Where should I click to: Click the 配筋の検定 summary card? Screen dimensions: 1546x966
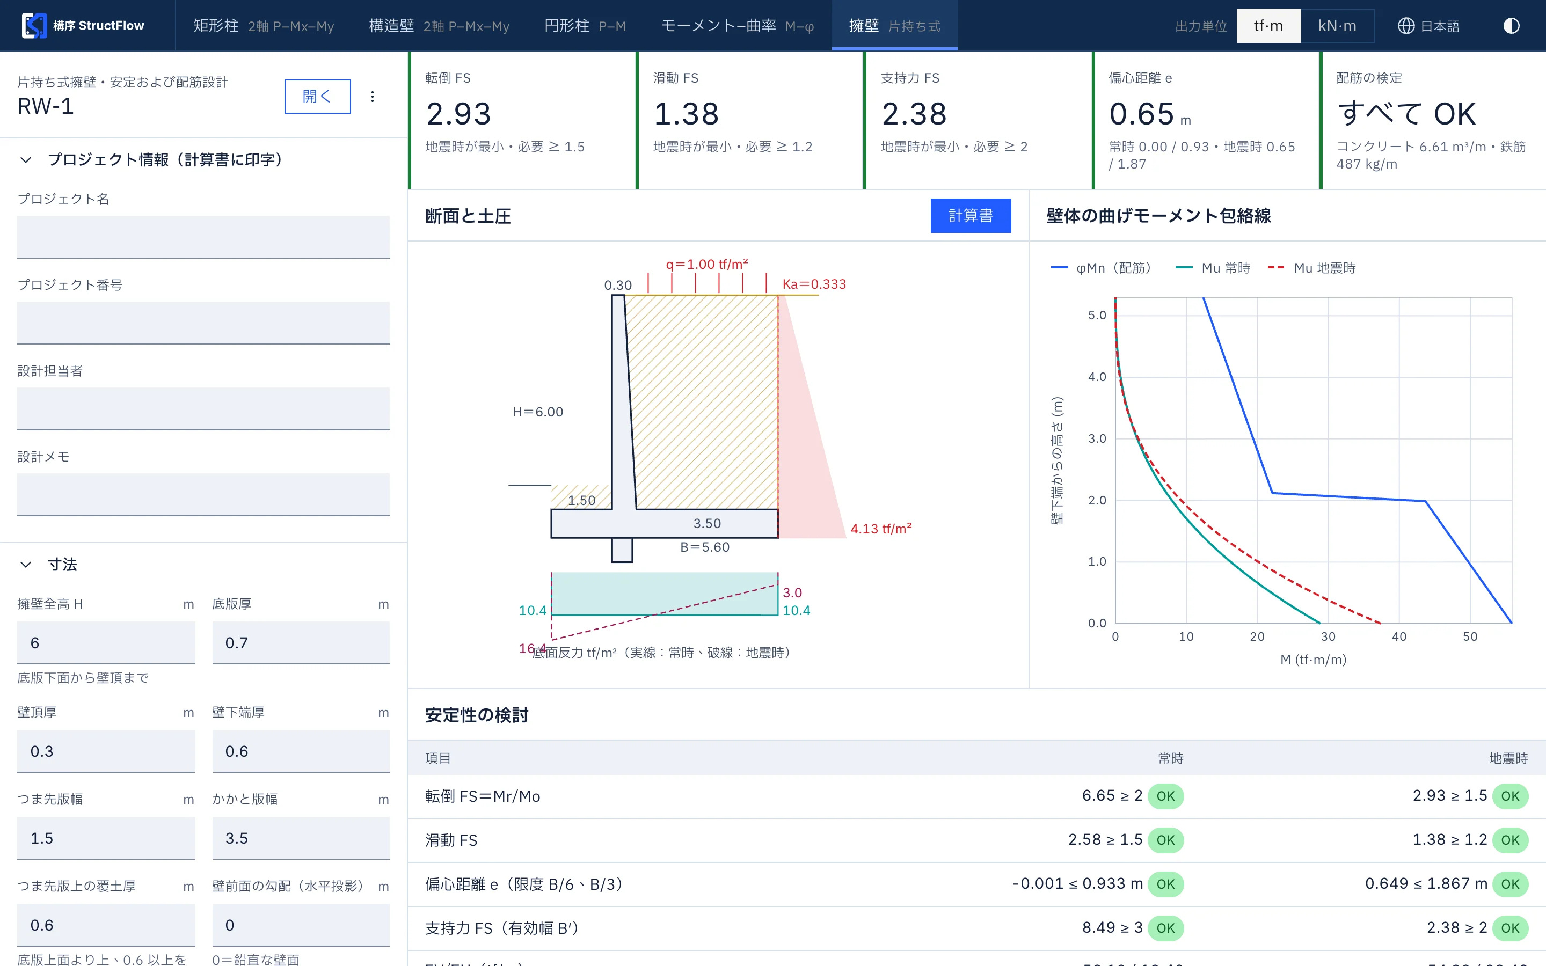tap(1433, 120)
